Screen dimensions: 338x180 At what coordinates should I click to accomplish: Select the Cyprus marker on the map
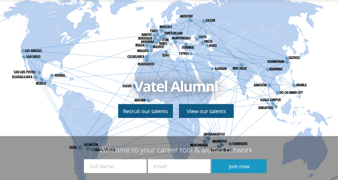click(x=191, y=54)
